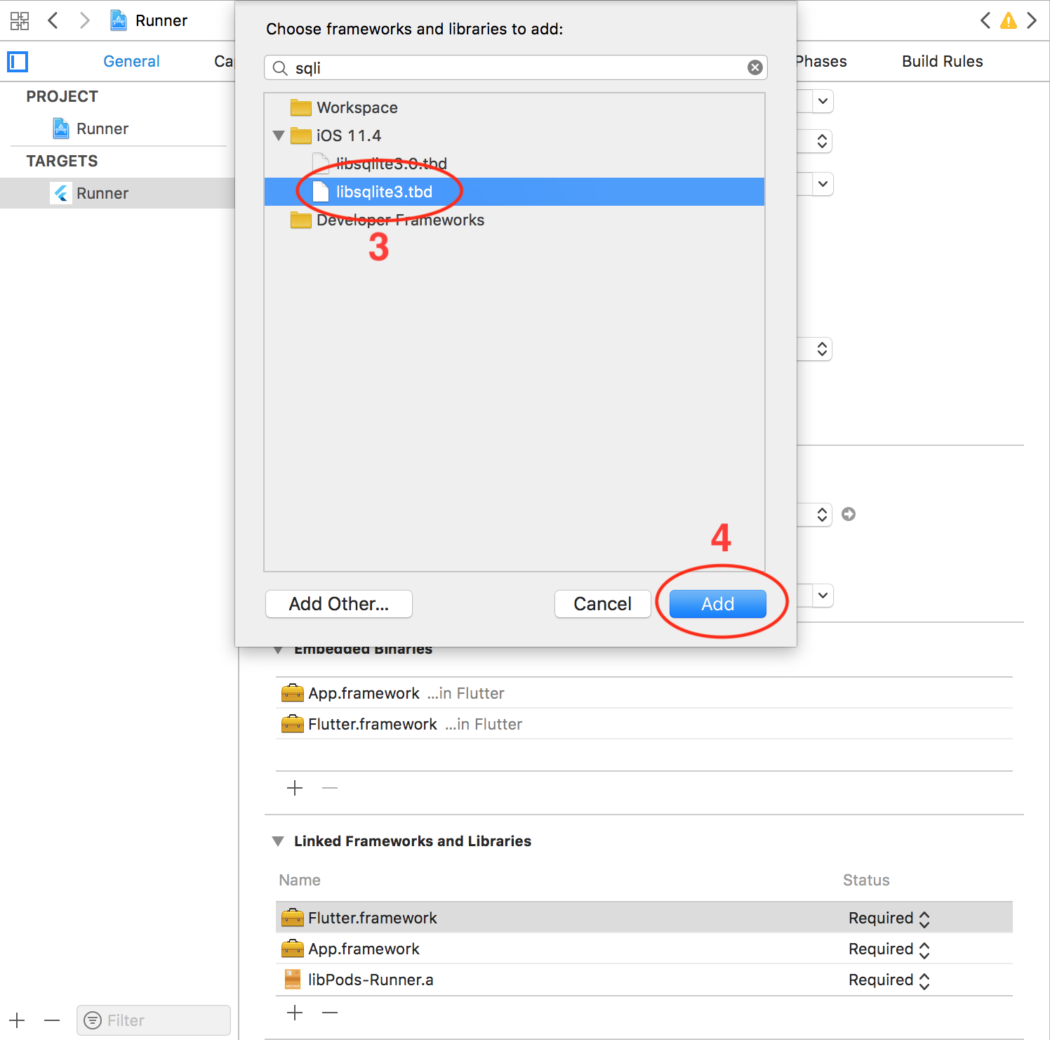Image resolution: width=1050 pixels, height=1040 pixels.
Task: Select App.framework in Linked Frameworks
Action: [x=644, y=949]
